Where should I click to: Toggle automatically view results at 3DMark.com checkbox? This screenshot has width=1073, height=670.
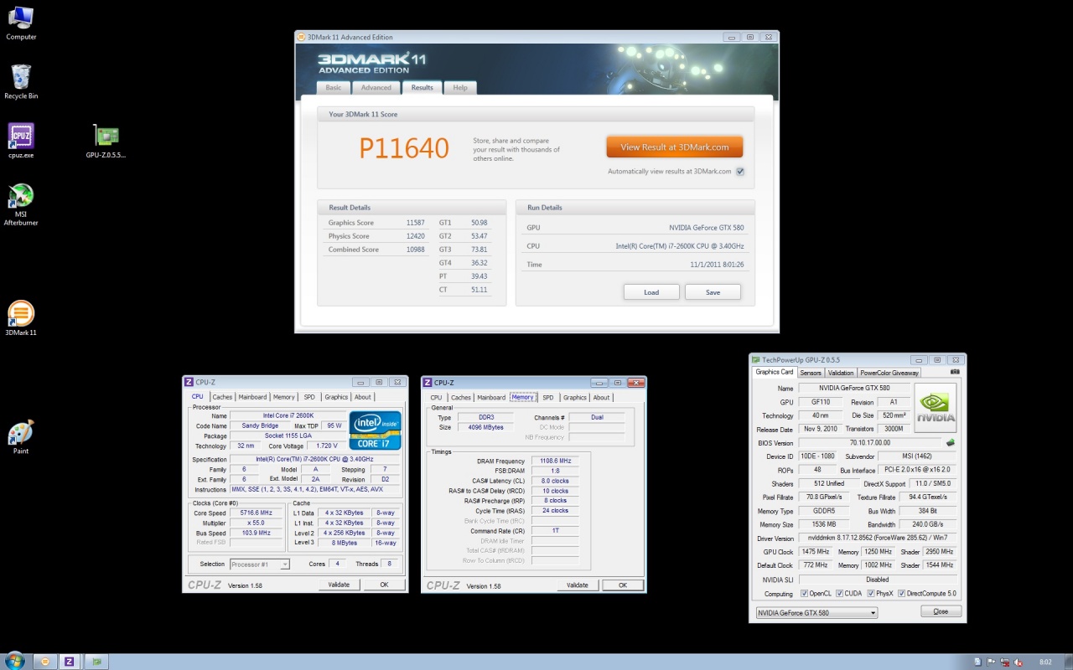[740, 172]
